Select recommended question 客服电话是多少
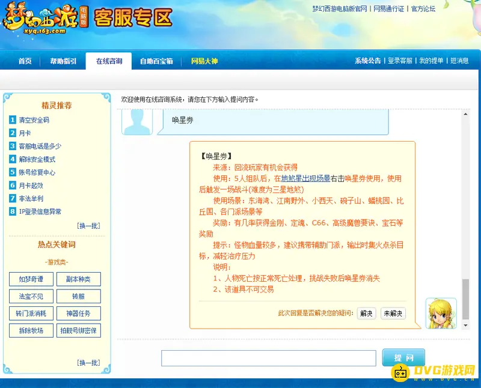Viewport: 481px width, 388px height. coord(40,146)
